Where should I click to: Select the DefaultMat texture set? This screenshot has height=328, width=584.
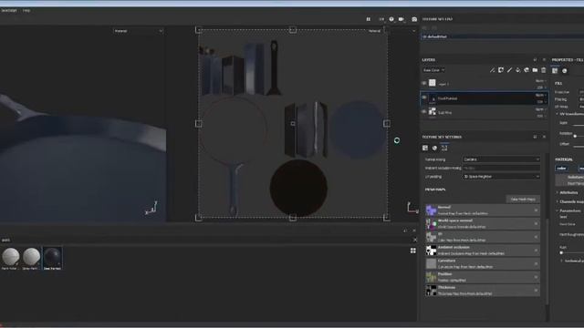point(502,36)
